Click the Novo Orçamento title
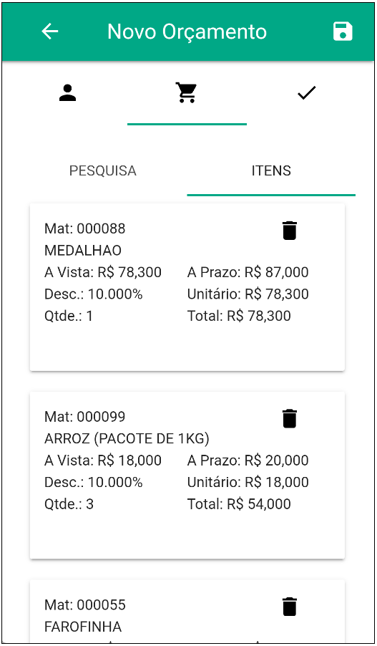The image size is (377, 646). (187, 32)
